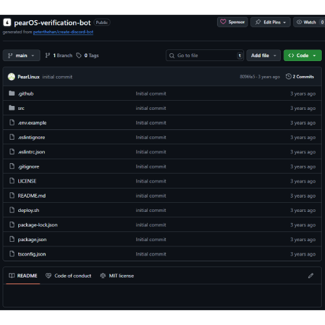Open the src folder

(x=21, y=108)
